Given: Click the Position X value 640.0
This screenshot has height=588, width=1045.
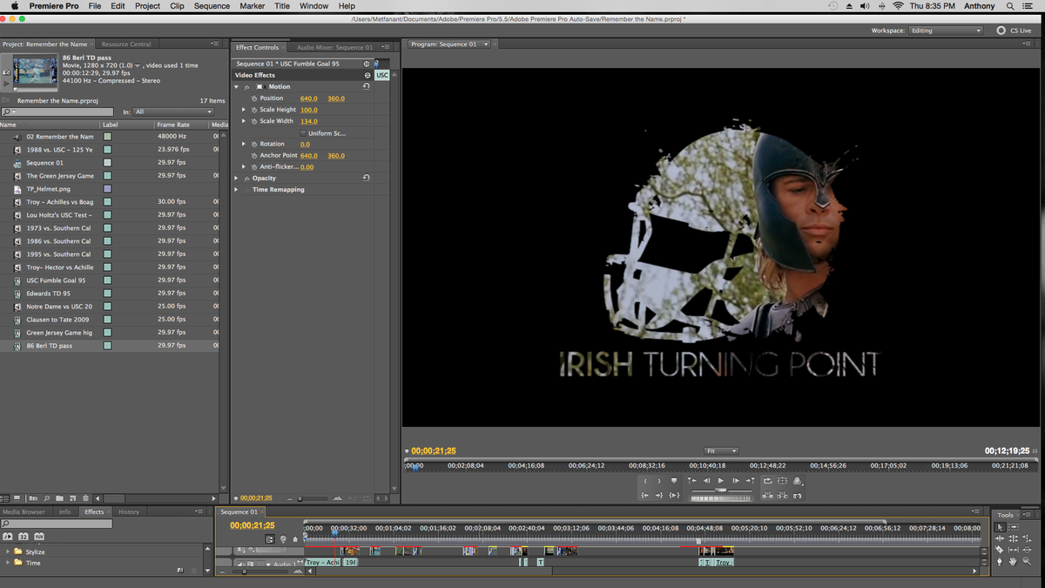Looking at the screenshot, I should pyautogui.click(x=309, y=98).
